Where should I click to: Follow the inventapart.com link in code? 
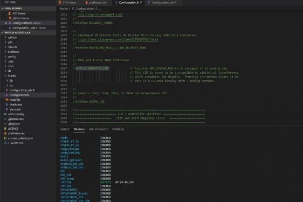(99, 14)
